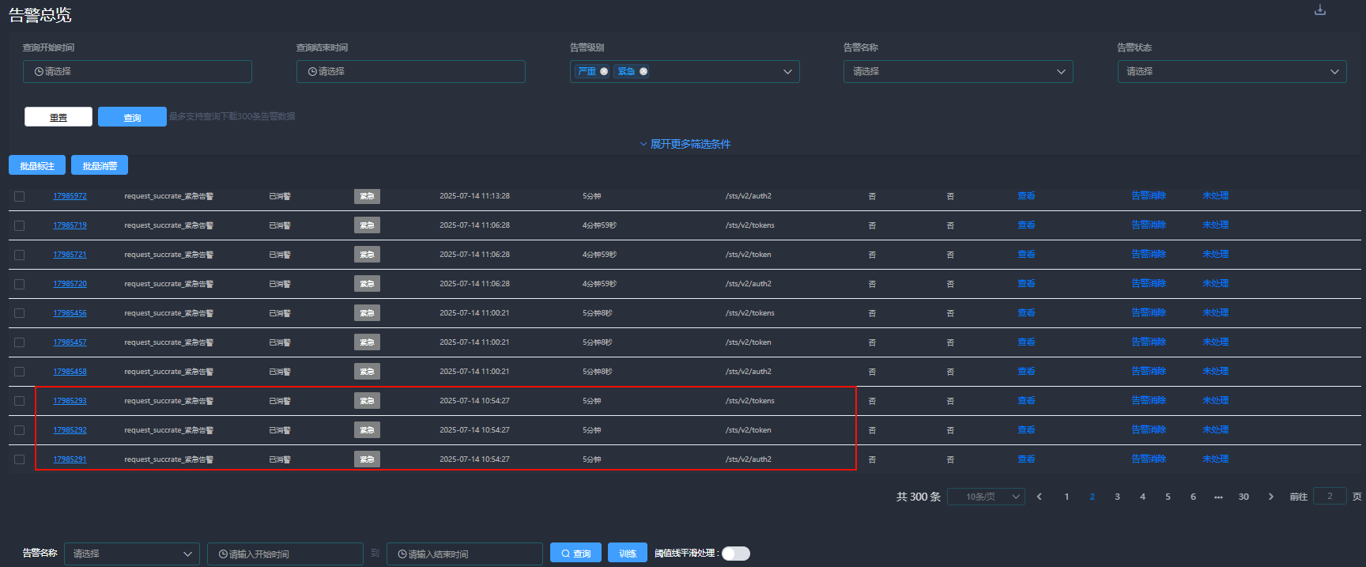1366x567 pixels.
Task: Open the 告警状态 dropdown
Action: 1231,72
